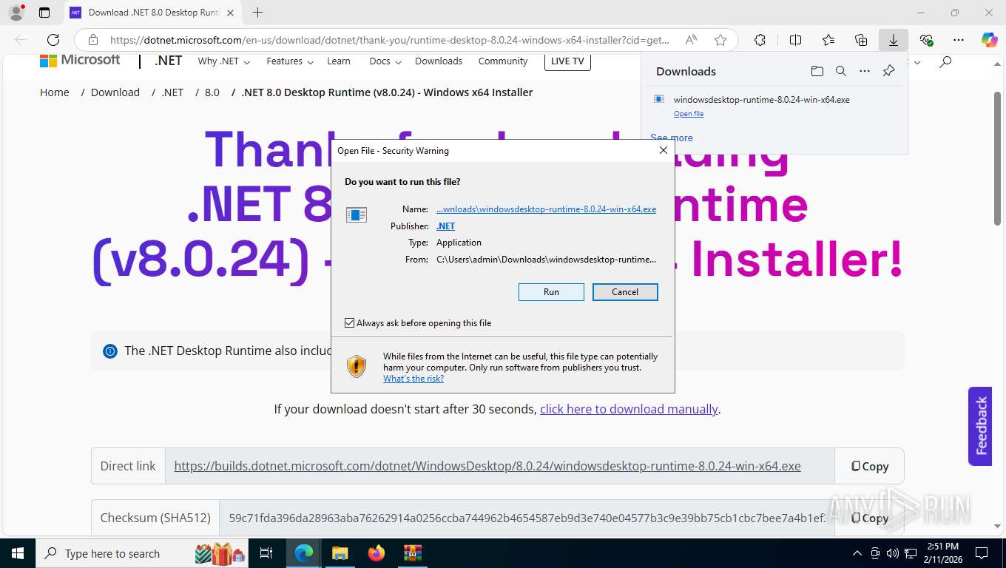Screen dimensions: 1006x568
Task: Open the Feedback side tab
Action: click(980, 426)
